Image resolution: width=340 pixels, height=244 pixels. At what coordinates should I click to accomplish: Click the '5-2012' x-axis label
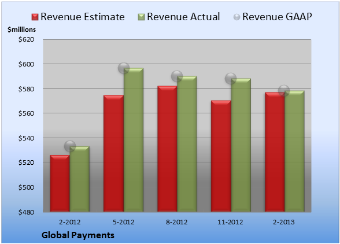point(123,222)
